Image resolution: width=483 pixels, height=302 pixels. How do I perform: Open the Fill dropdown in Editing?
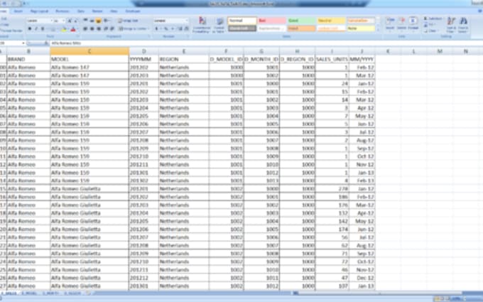[430, 25]
